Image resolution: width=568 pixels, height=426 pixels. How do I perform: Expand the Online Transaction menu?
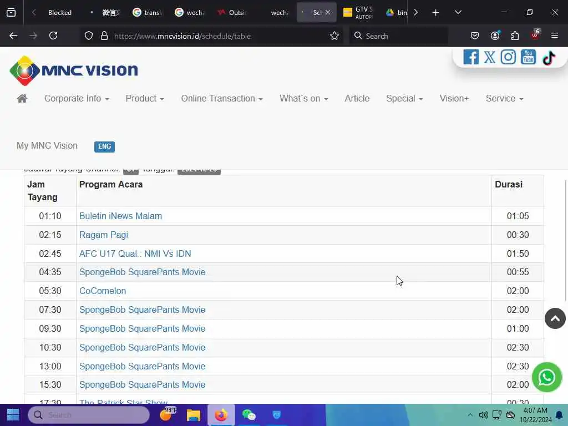coord(222,99)
